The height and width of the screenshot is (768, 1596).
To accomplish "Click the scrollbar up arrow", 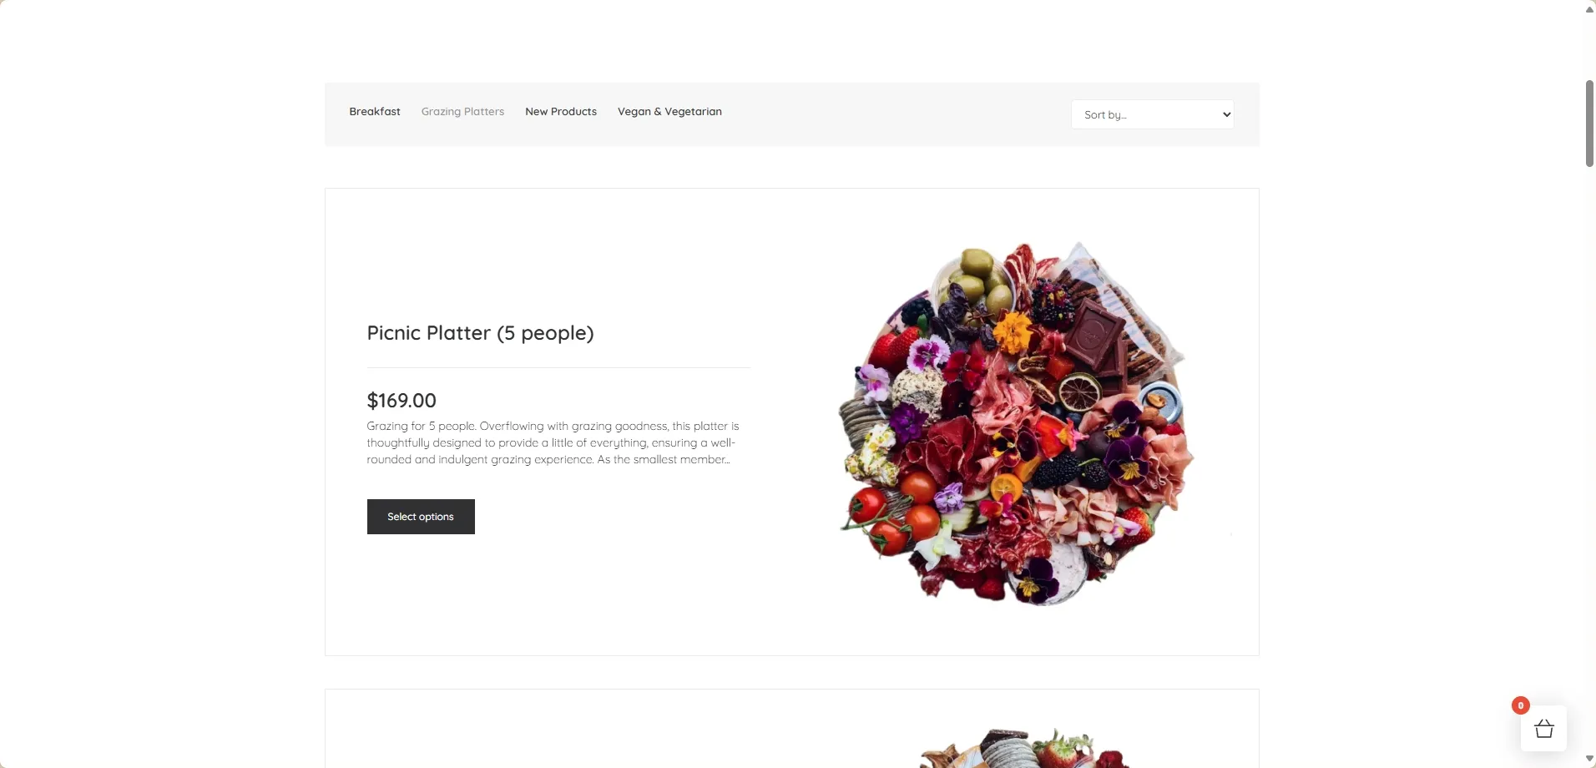I will click(1589, 9).
